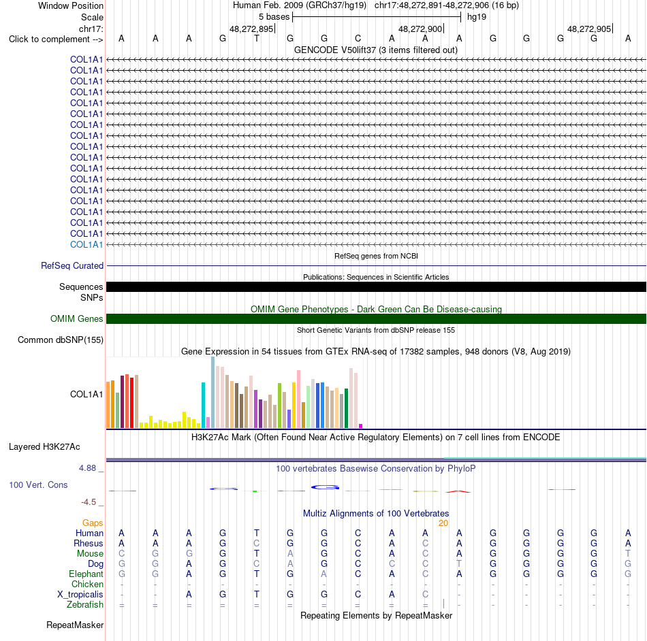This screenshot has height=641, width=647.
Task: Open the GTEx Gene Expression in 54 tissues title
Action: point(376,352)
